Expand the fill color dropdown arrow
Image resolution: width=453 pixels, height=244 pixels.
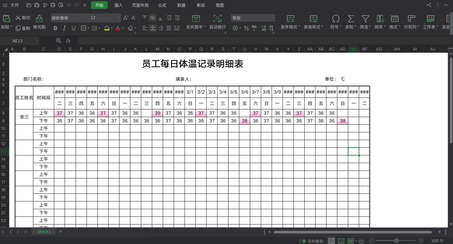click(112, 28)
